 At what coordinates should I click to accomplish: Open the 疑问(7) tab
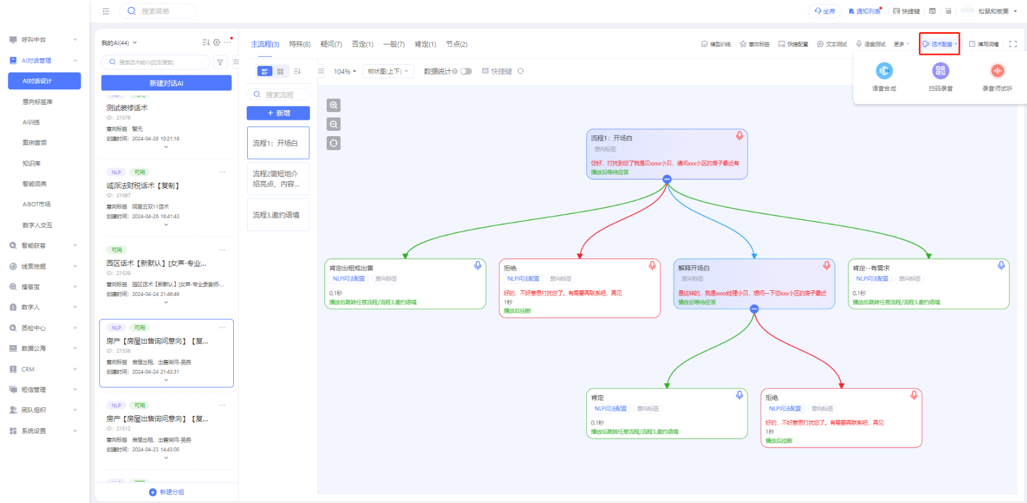(331, 44)
